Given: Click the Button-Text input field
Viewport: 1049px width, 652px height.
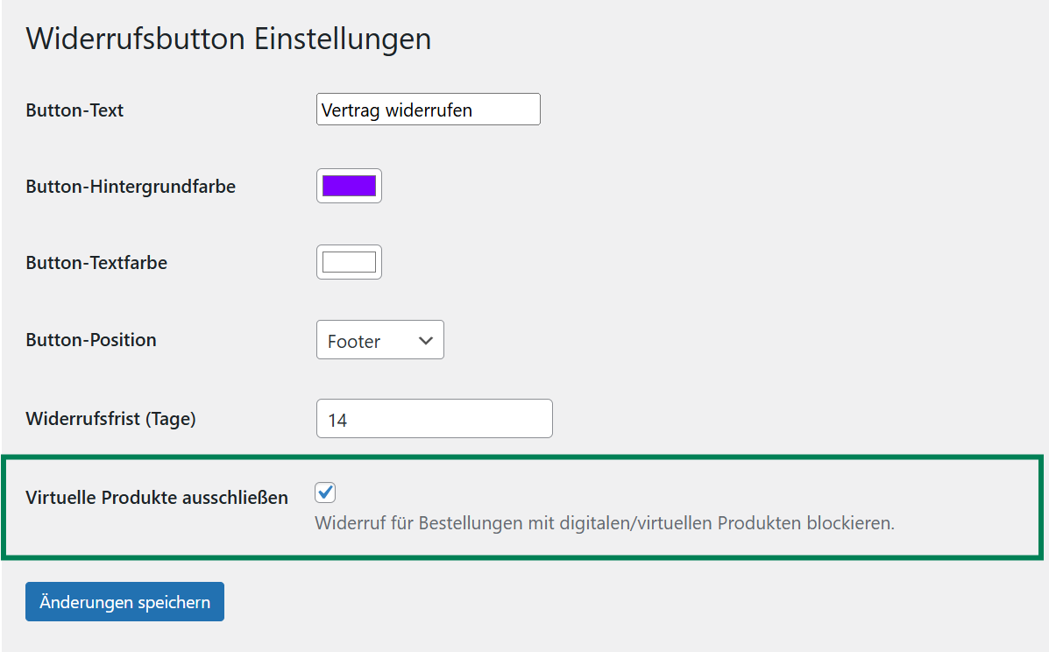Looking at the screenshot, I should [x=428, y=110].
